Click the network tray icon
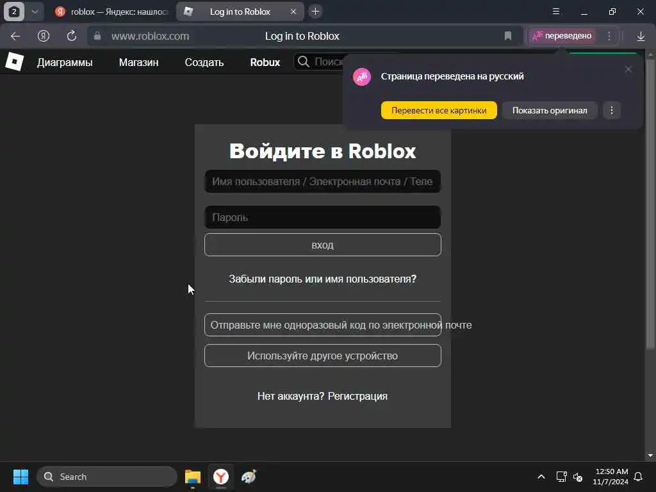This screenshot has width=656, height=492. point(561,477)
